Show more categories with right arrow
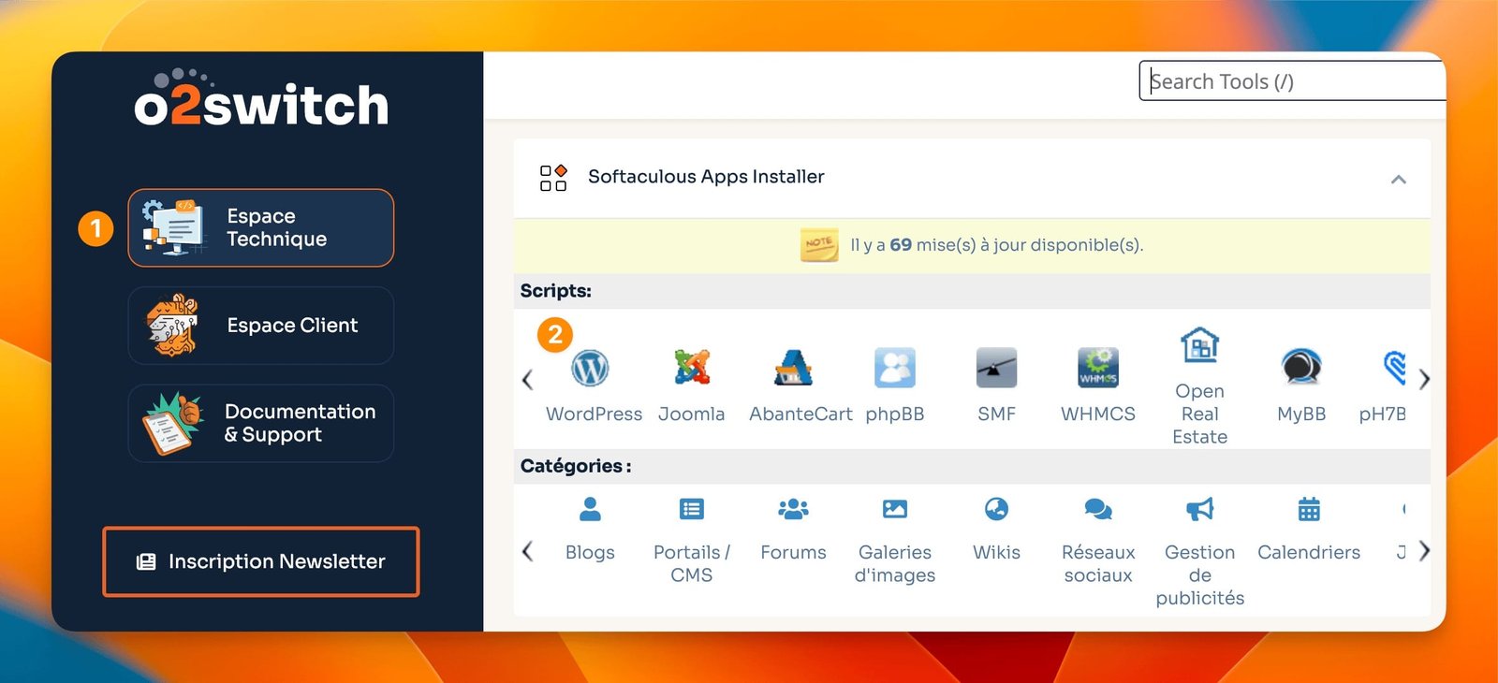Screen dimensions: 1498x683 [x=1424, y=551]
